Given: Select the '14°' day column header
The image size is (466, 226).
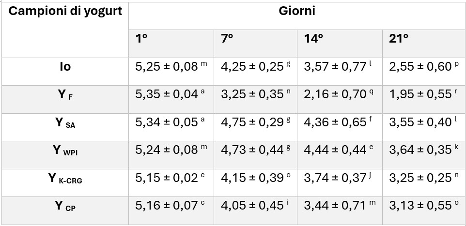Looking at the screenshot, I should pos(340,44).
